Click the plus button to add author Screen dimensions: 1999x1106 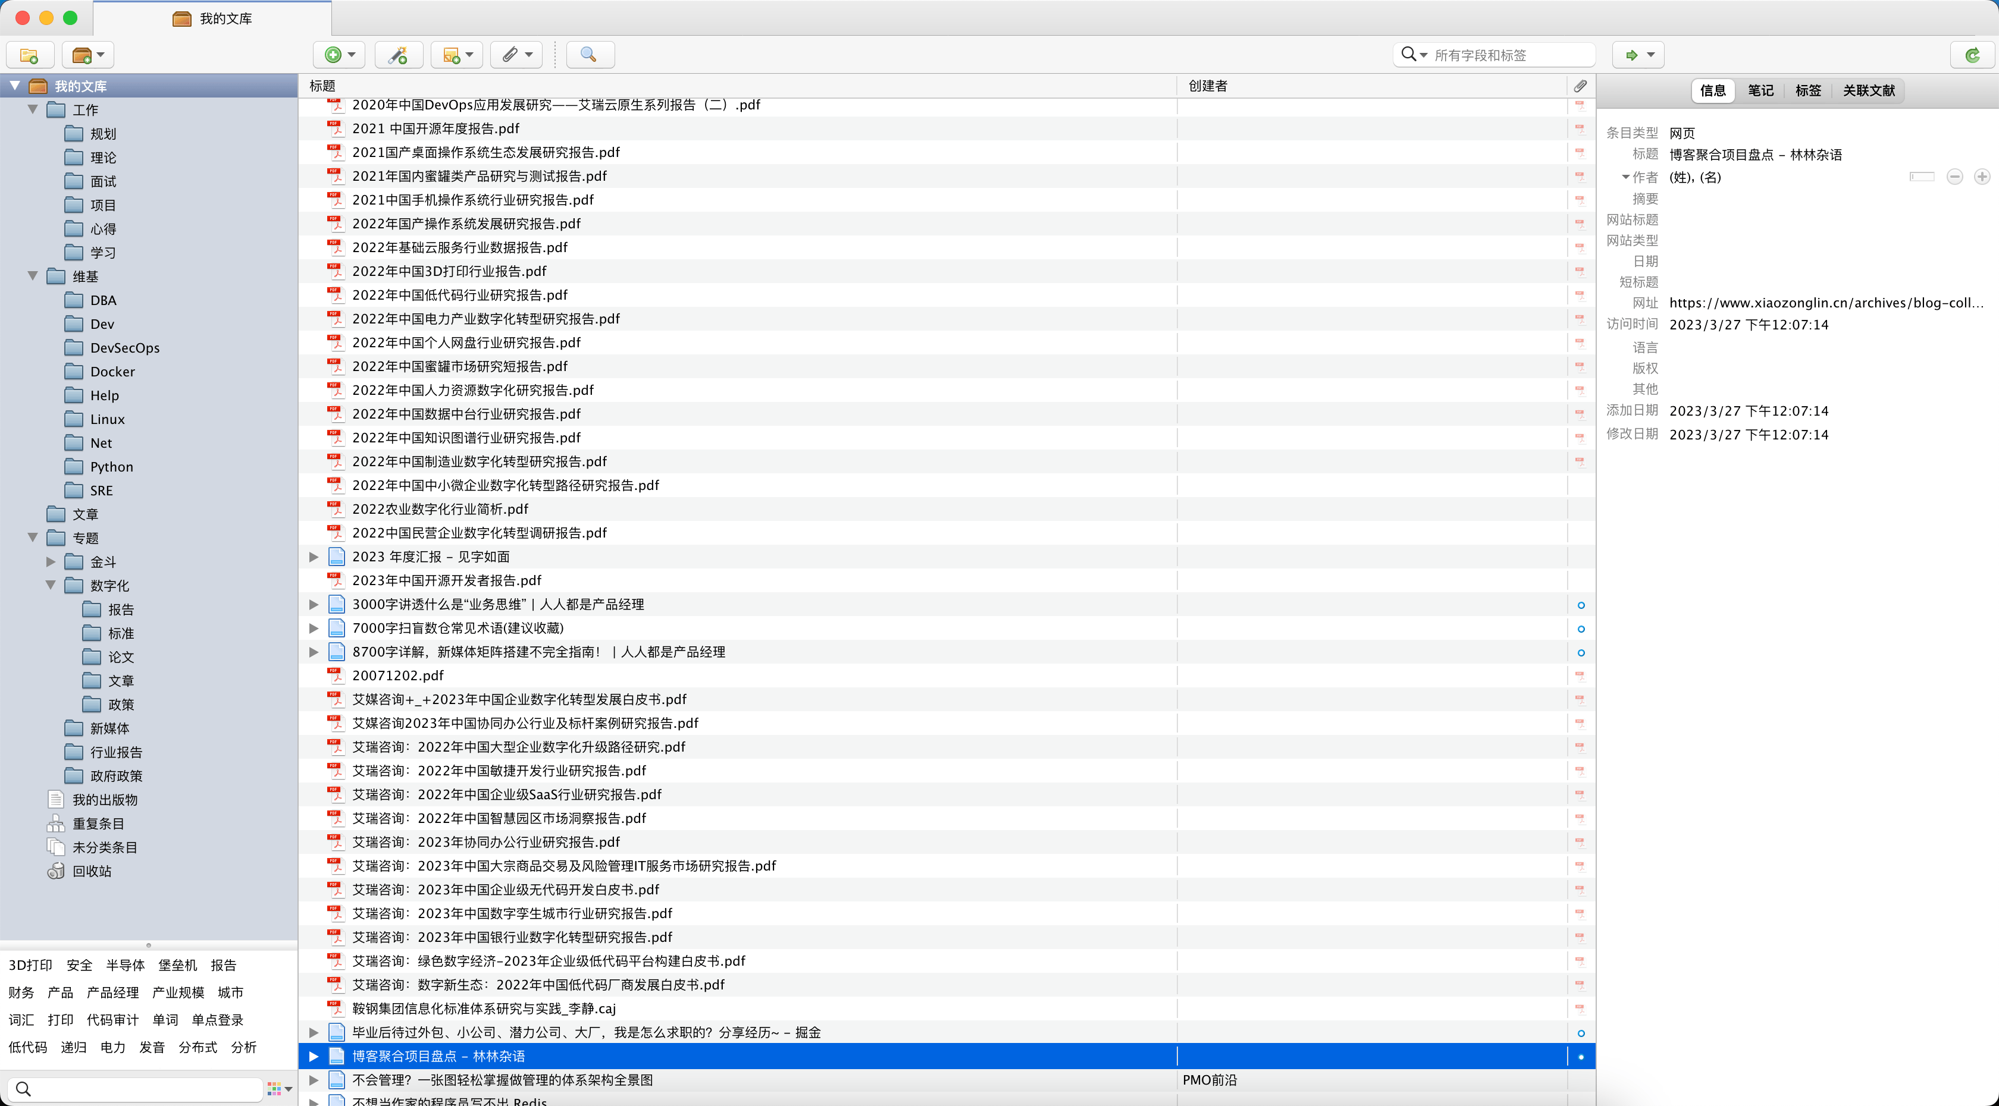point(1982,177)
